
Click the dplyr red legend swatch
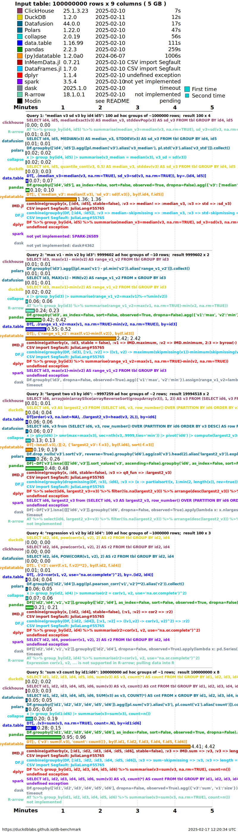coord(20,75)
